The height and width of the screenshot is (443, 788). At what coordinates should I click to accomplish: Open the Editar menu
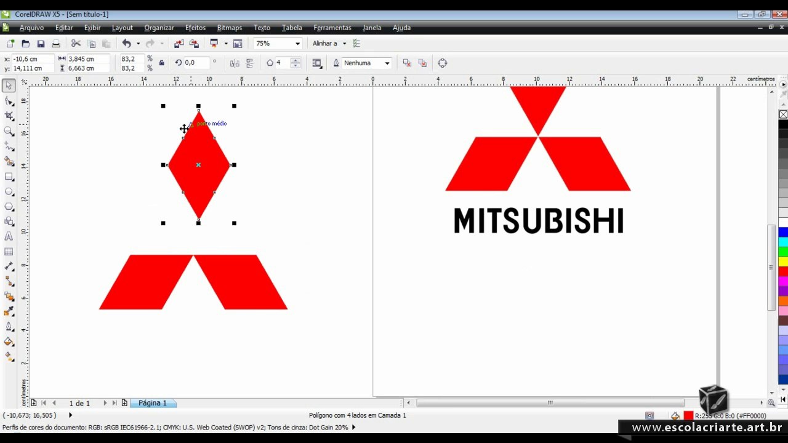(x=64, y=28)
